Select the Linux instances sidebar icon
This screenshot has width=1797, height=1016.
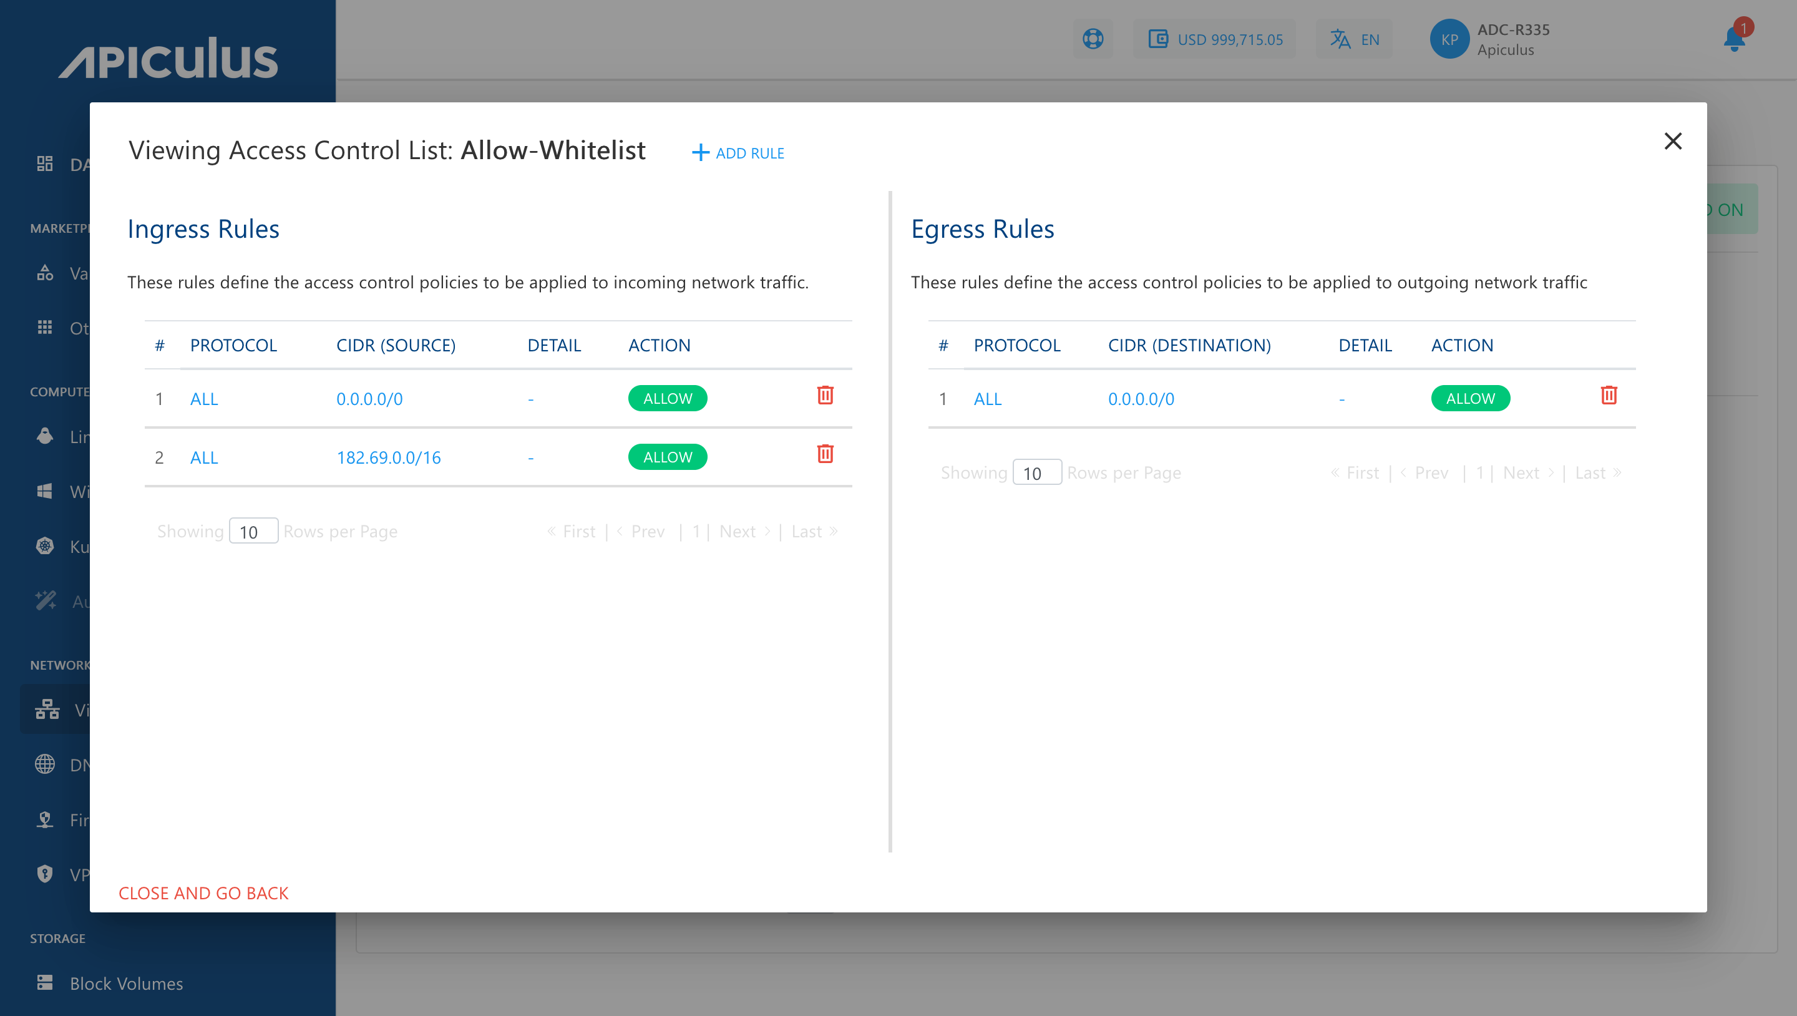tap(44, 436)
